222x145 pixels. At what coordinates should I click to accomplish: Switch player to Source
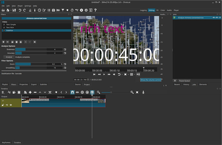(x=78, y=85)
